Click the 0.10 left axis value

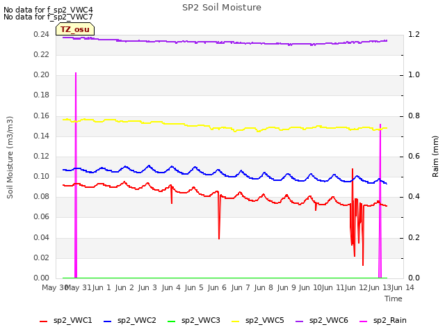point(41,176)
